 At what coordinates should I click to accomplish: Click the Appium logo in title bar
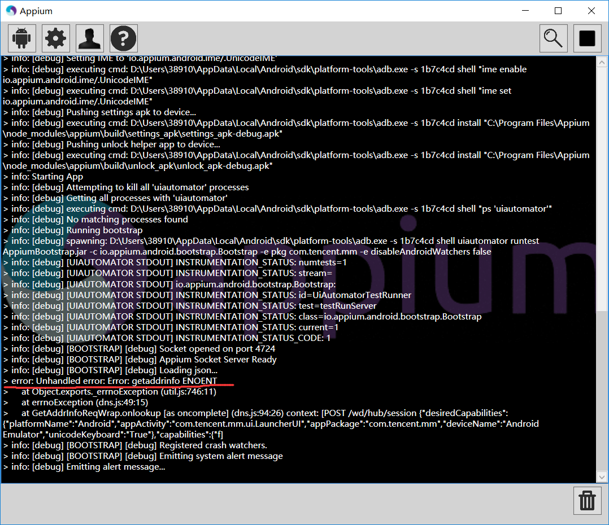point(11,11)
